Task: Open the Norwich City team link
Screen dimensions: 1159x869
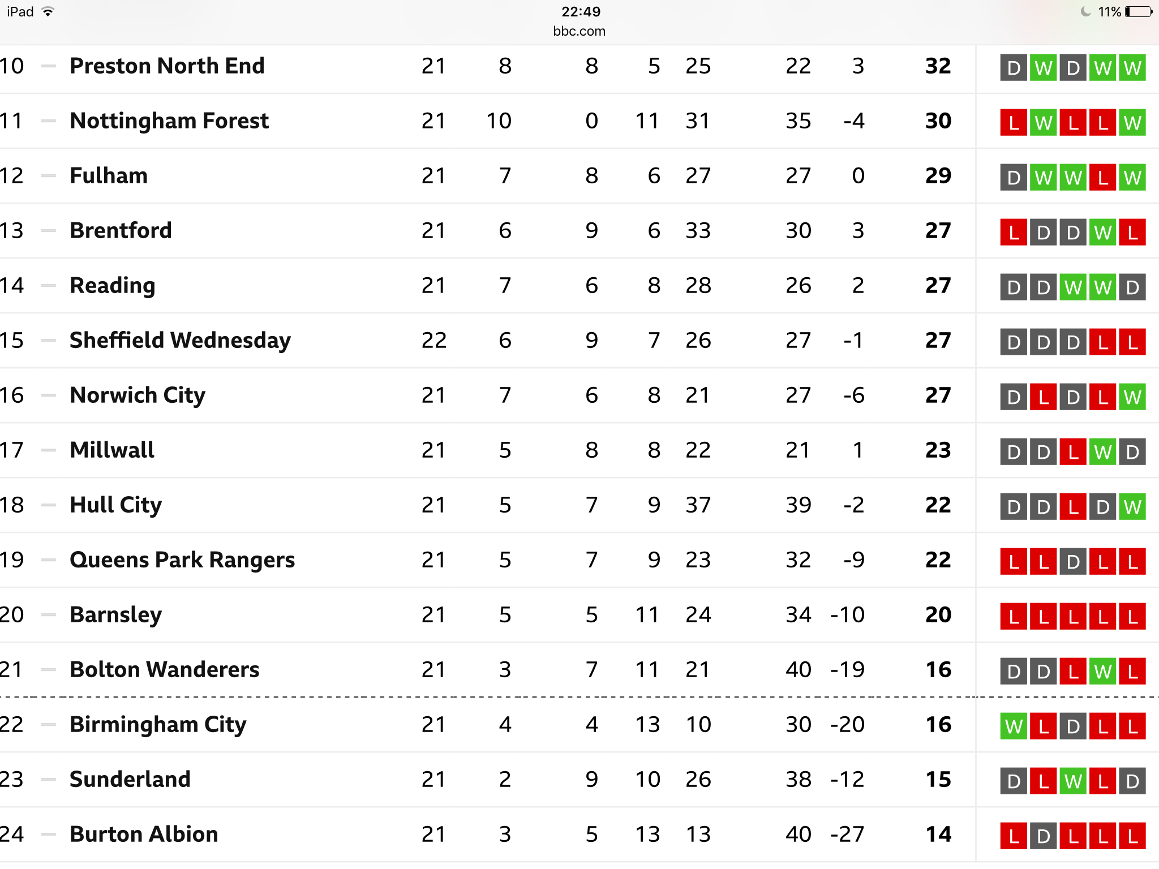Action: pyautogui.click(x=138, y=395)
